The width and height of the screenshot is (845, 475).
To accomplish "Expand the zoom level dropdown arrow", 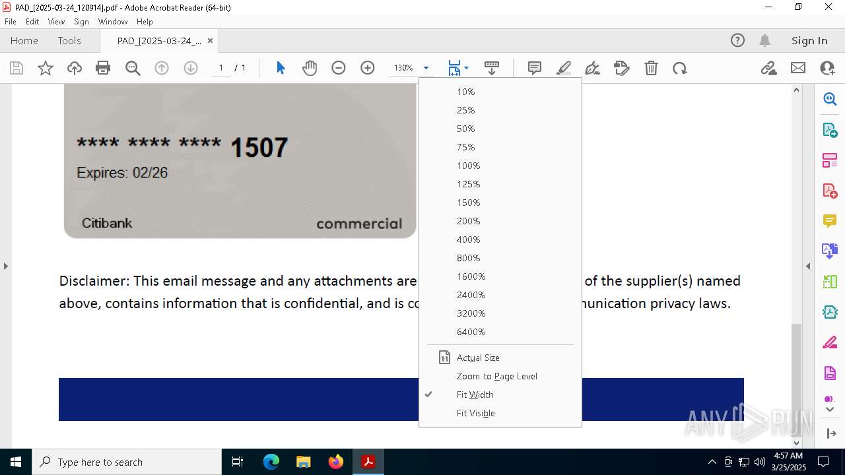I will click(426, 68).
